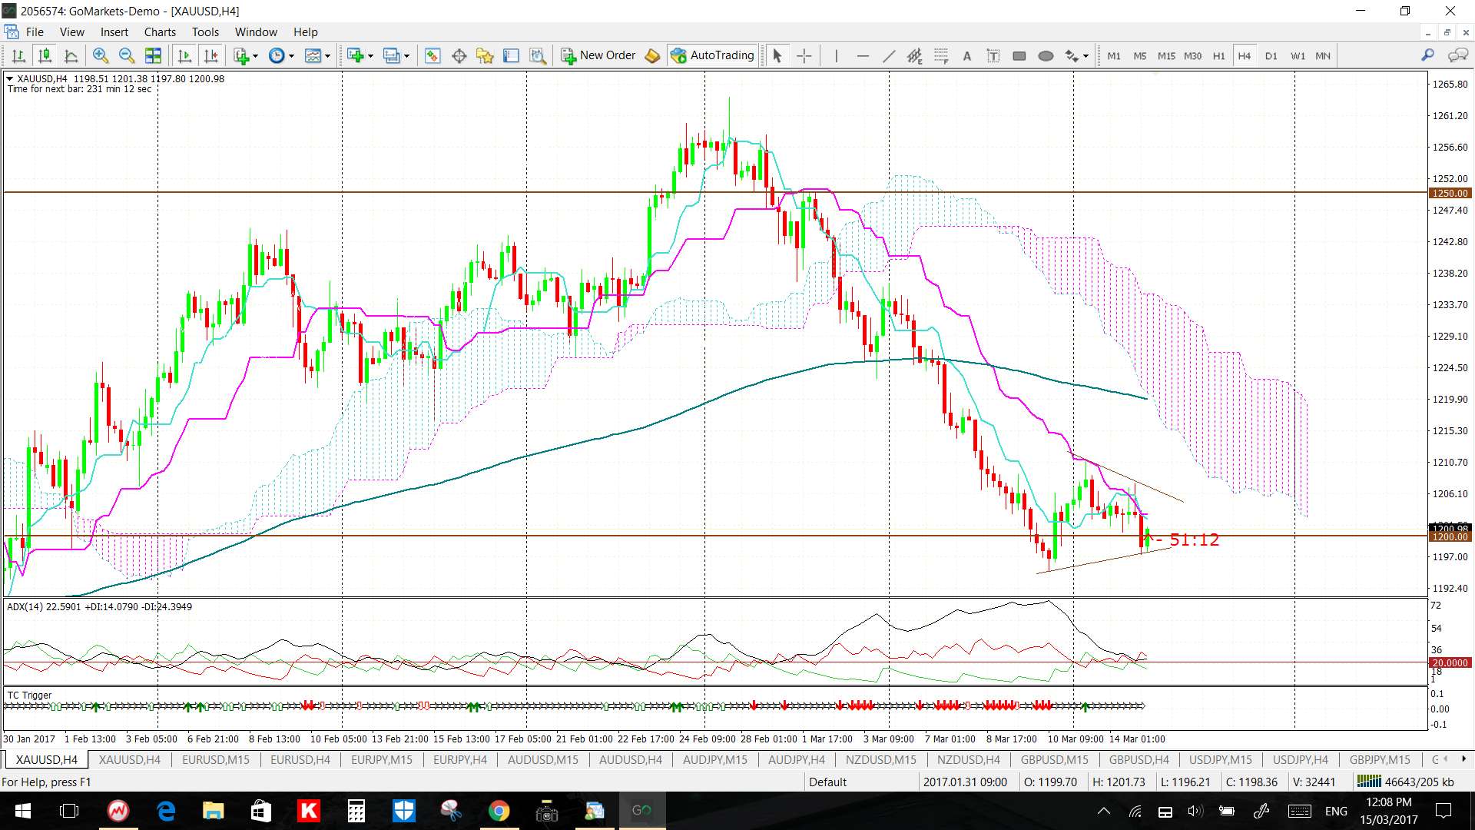The width and height of the screenshot is (1475, 830).
Task: Click the zoom in magnifier icon
Action: [x=100, y=55]
